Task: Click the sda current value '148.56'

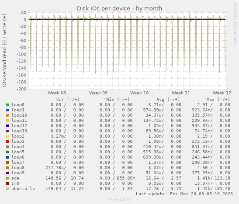Action: coord(53,178)
